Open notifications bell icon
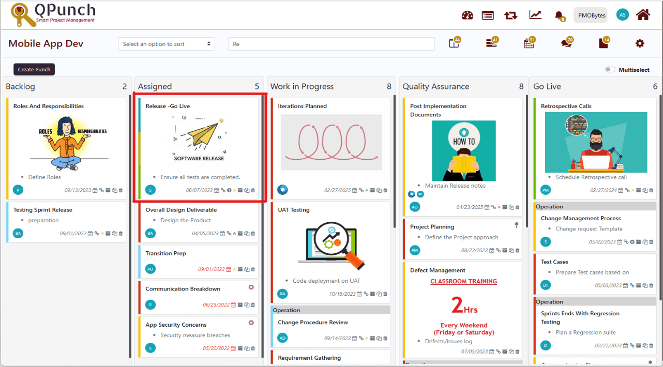 (560, 16)
